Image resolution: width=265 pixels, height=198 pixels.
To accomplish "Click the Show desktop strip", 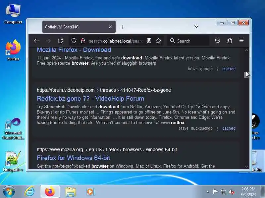I will pyautogui.click(x=262, y=191).
